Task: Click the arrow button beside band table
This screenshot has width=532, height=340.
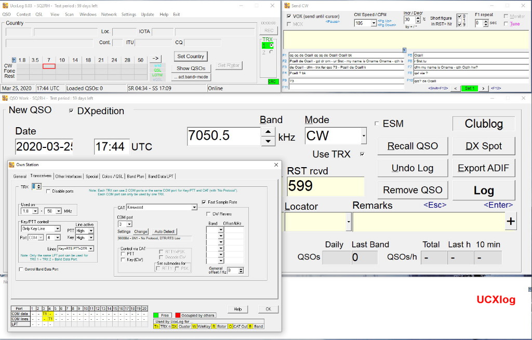Action: pos(156,59)
